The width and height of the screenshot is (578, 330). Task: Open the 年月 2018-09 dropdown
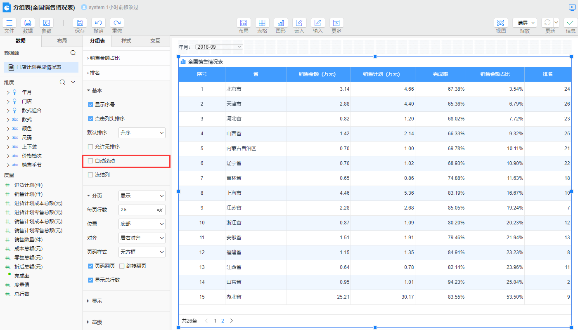[x=219, y=47]
